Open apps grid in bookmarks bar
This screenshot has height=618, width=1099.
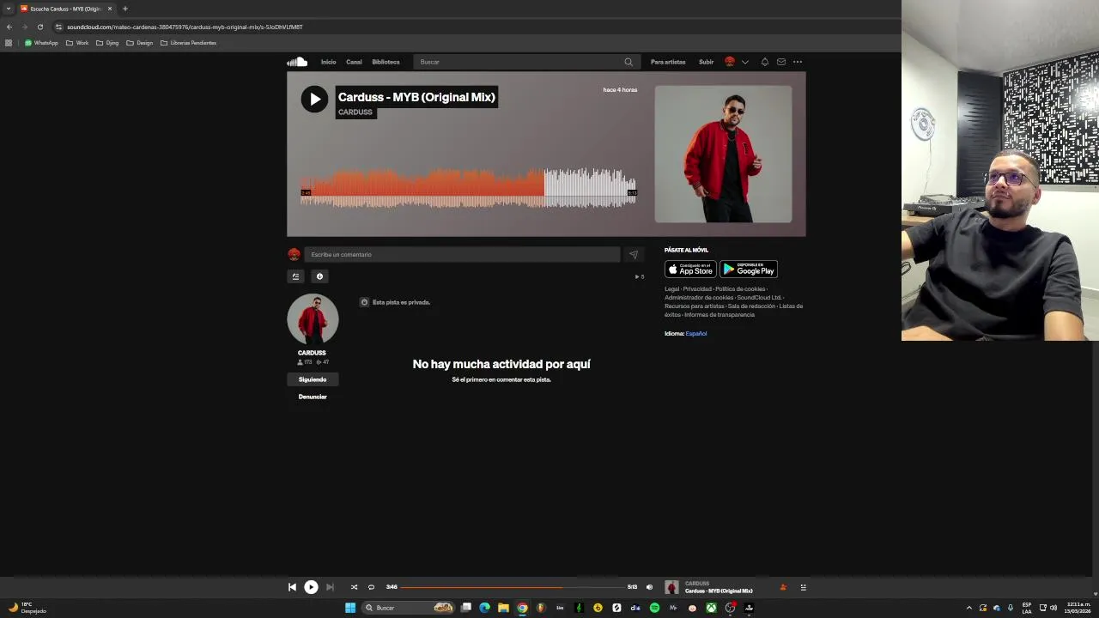(x=9, y=43)
